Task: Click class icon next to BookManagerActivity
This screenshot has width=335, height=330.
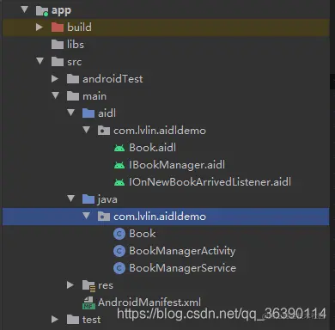Action: point(119,251)
